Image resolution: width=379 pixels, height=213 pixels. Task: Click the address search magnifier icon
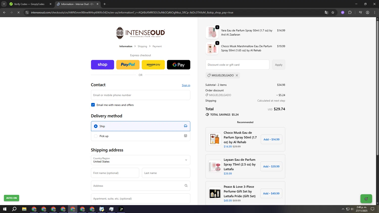pos(186,186)
